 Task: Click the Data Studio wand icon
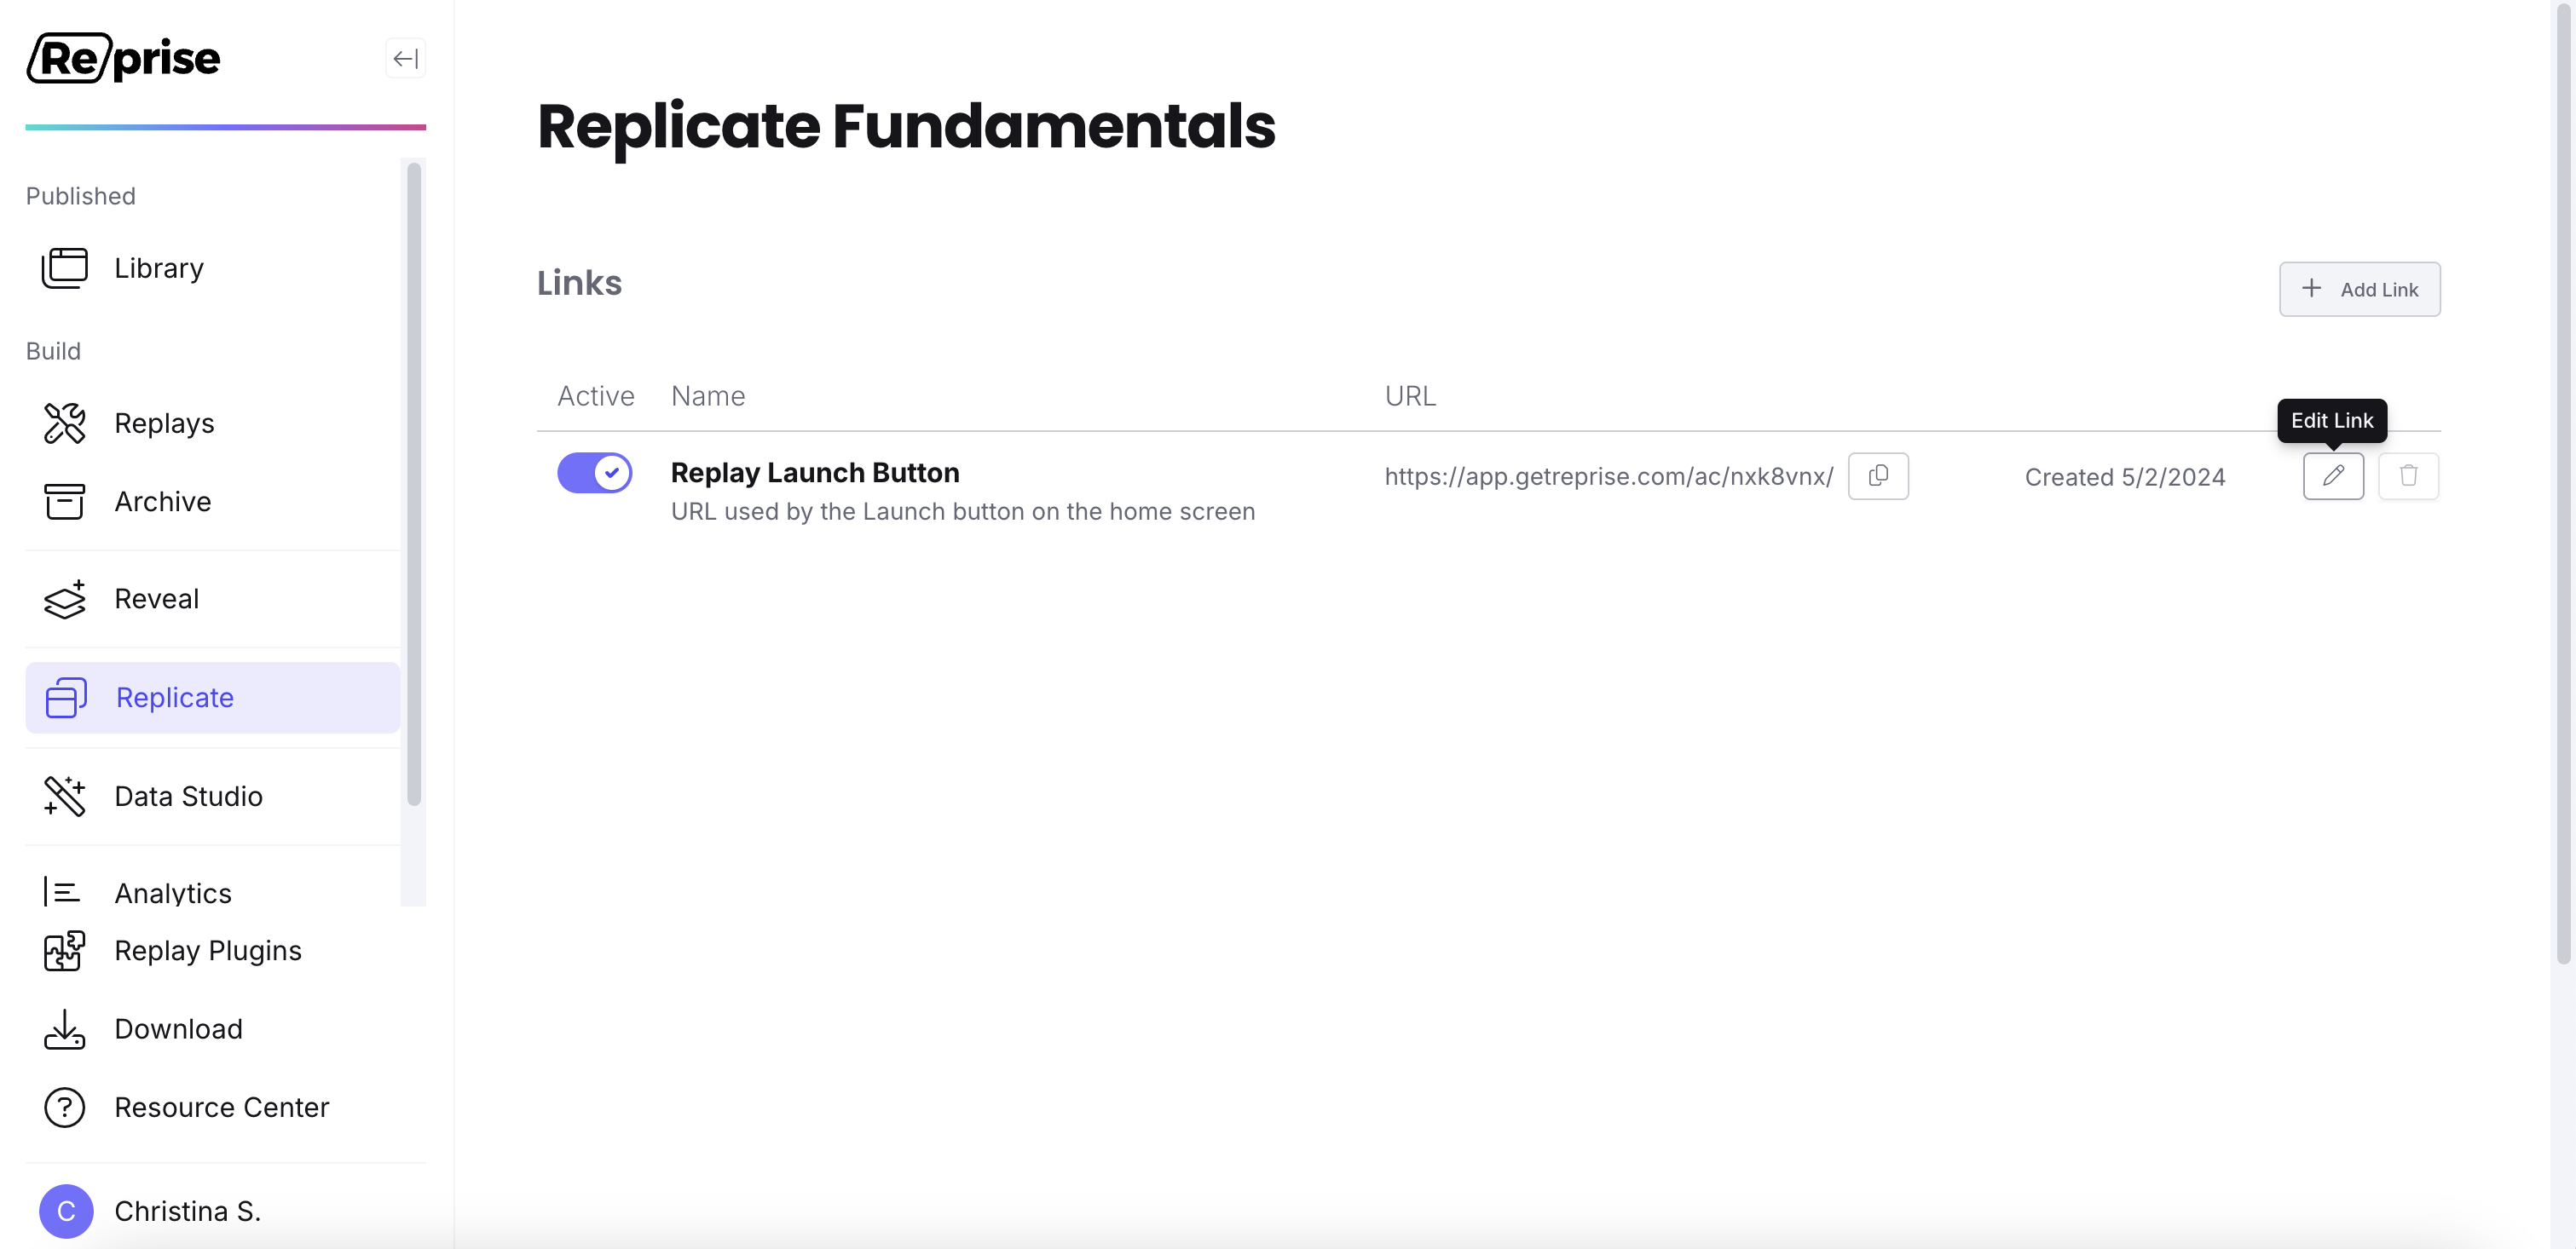click(x=65, y=797)
